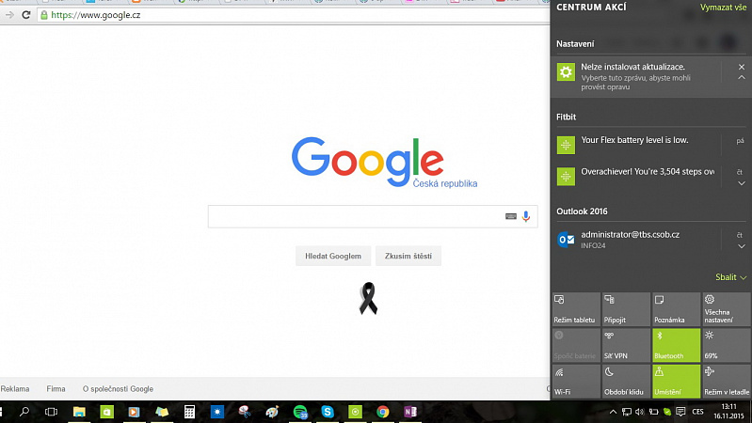Adjust the 69% brightness tile
The width and height of the screenshot is (752, 423).
click(x=727, y=345)
